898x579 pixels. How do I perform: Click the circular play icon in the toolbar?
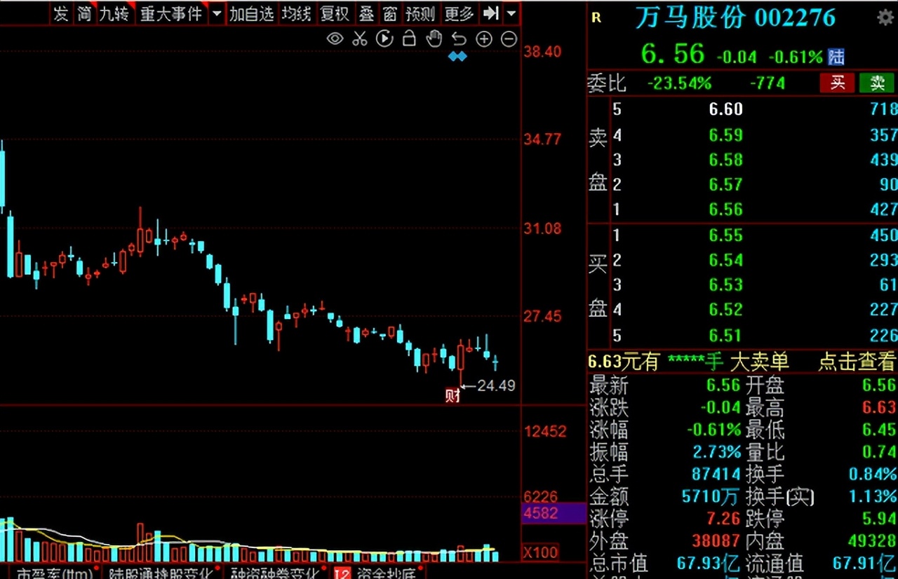click(384, 39)
